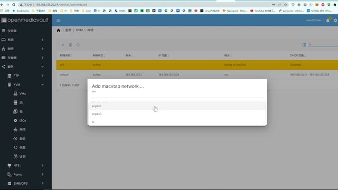The height and width of the screenshot is (190, 338).
Task: Select the highlighted br0 network row
Action: (197, 64)
